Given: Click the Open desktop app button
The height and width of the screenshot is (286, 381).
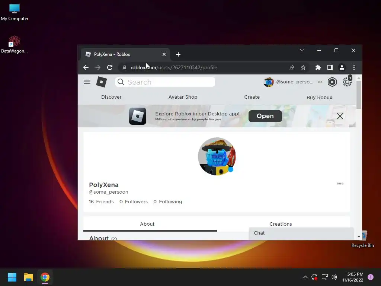Looking at the screenshot, I should (265, 116).
